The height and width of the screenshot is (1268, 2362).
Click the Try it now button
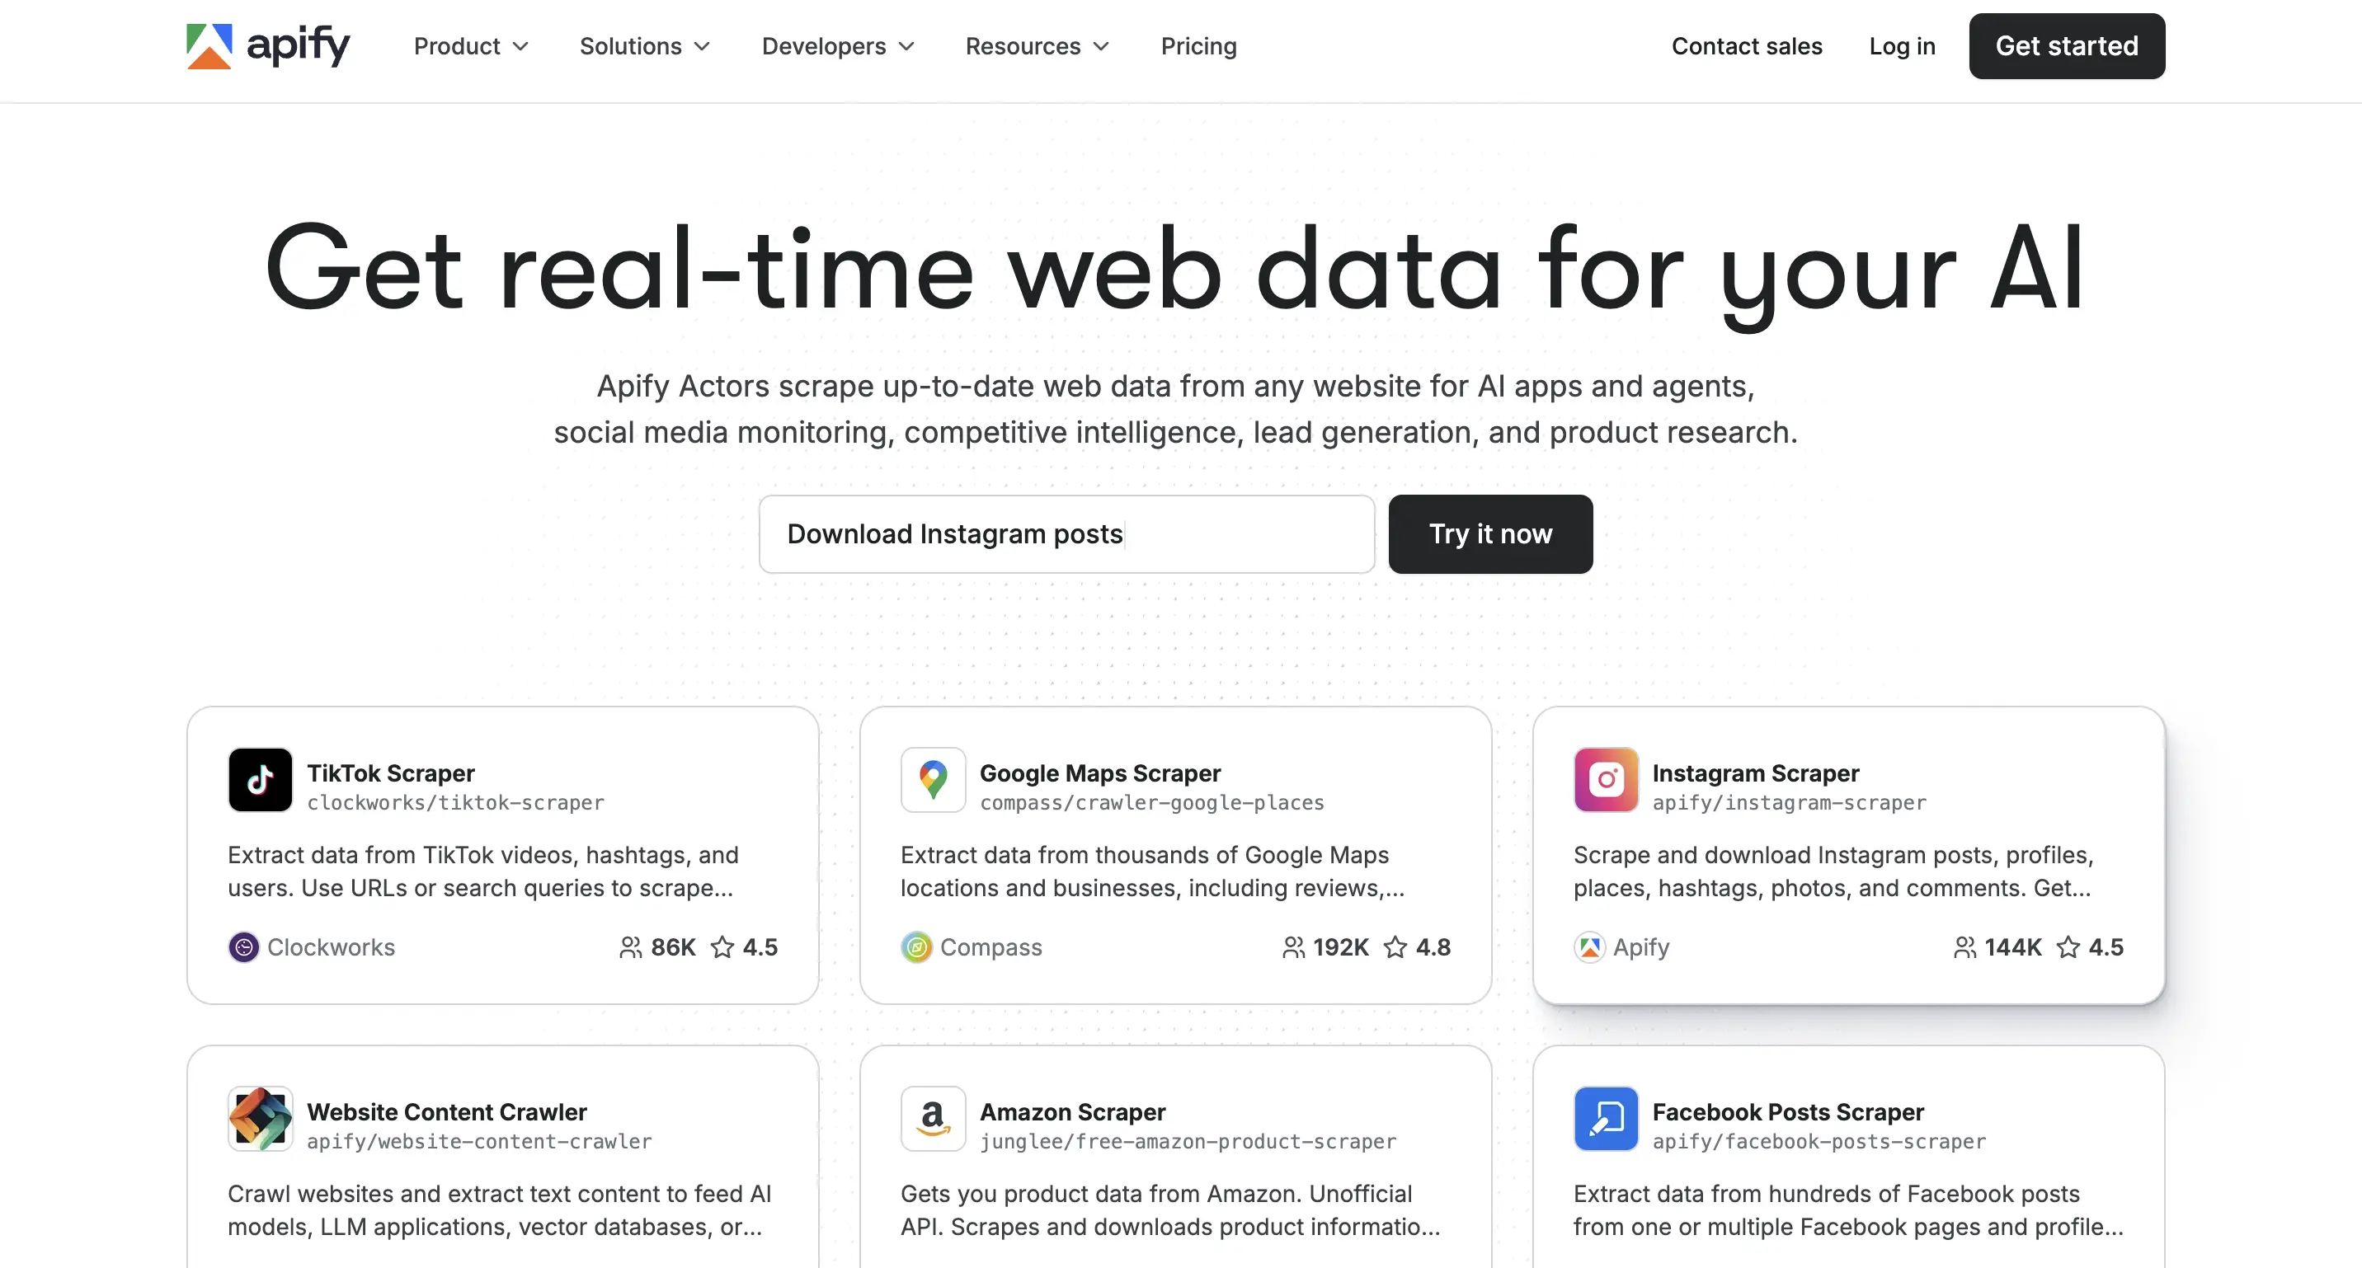coord(1490,533)
